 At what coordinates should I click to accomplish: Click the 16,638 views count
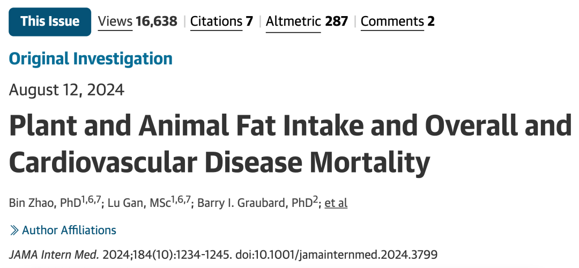point(157,21)
